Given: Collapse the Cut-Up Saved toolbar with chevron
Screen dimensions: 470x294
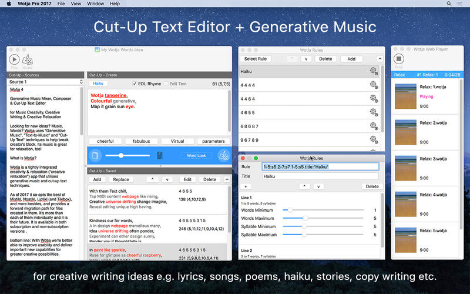Looking at the screenshot, I should (227, 179).
